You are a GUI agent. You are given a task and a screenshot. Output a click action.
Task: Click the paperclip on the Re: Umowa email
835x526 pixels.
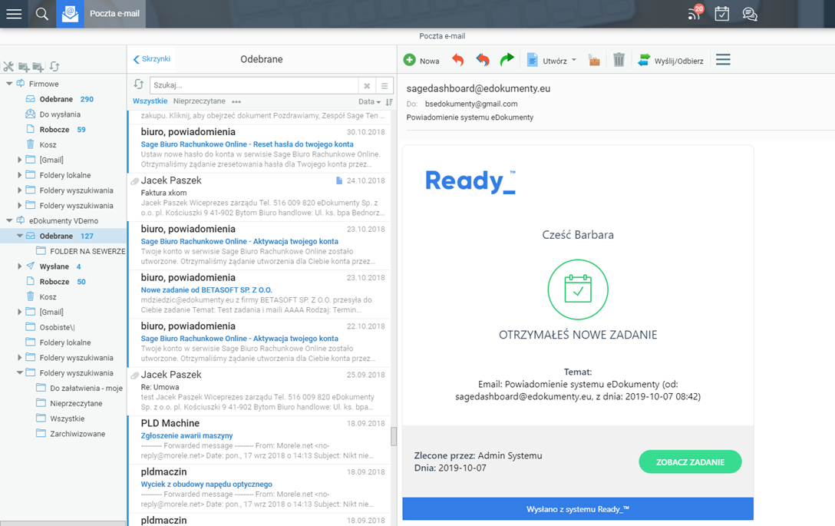pos(135,375)
